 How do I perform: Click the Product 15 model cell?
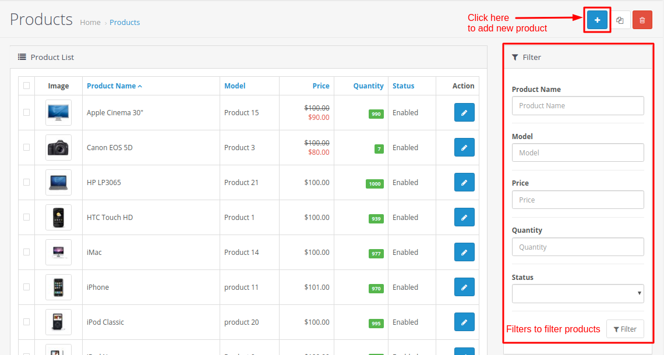pos(241,112)
